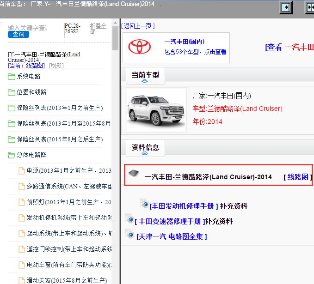The image size is (314, 284).
Task: Open 前照灯(2013年1月之前生产 document
Action: point(69,202)
